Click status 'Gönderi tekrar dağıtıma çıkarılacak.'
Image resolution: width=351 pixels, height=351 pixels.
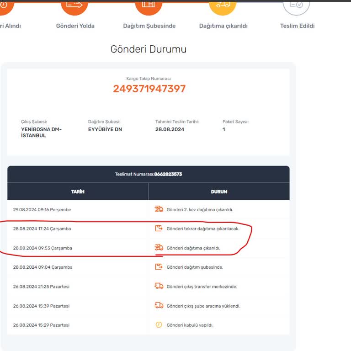[203, 229]
